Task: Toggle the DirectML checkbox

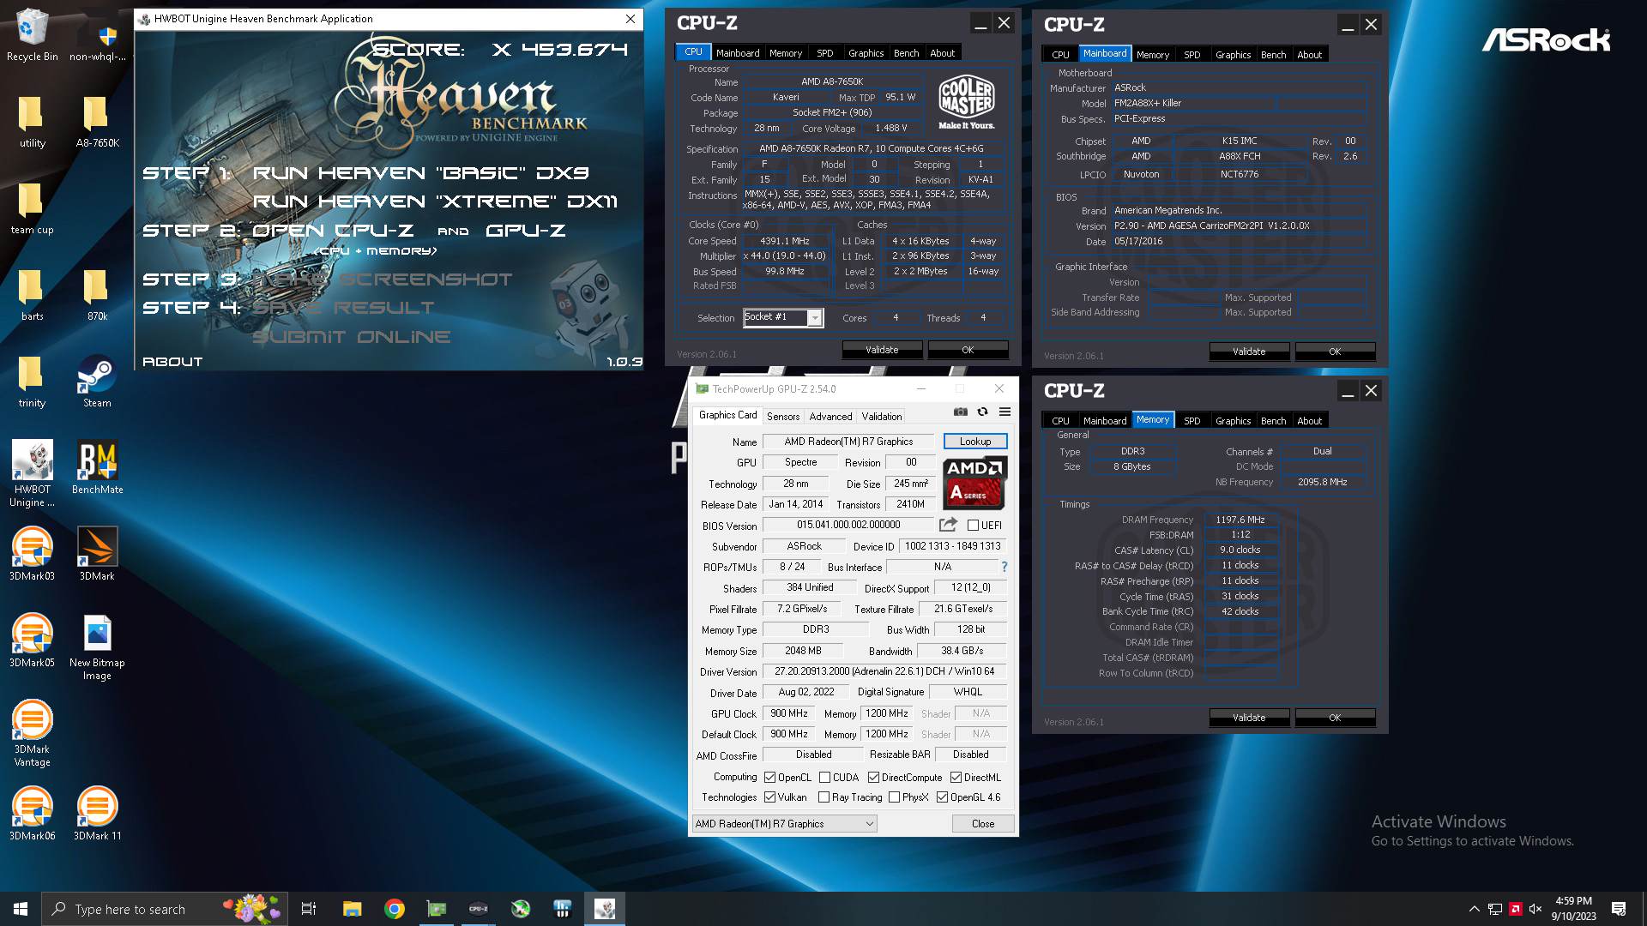Action: [956, 778]
